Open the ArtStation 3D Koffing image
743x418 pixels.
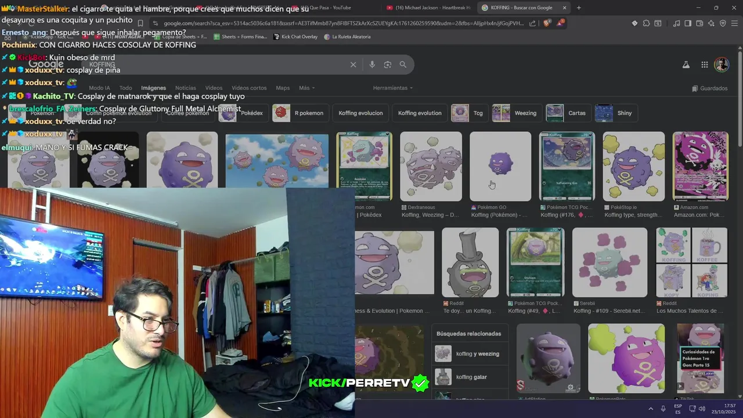pyautogui.click(x=548, y=358)
